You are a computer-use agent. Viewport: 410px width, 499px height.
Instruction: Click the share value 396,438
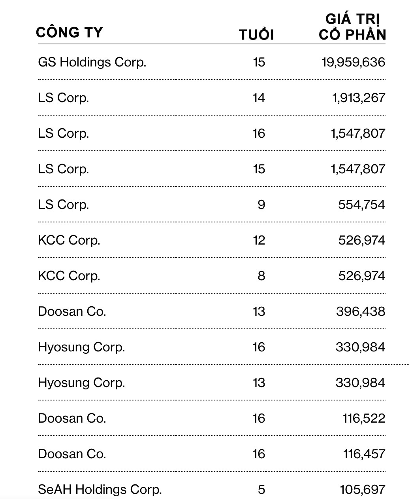tap(361, 311)
